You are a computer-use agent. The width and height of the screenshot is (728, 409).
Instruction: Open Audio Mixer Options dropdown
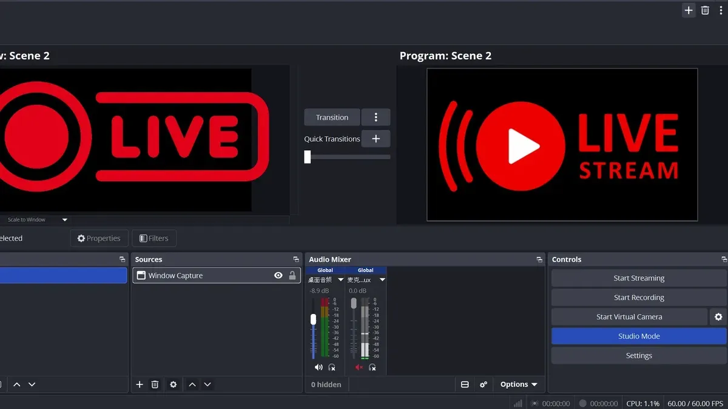(x=519, y=384)
